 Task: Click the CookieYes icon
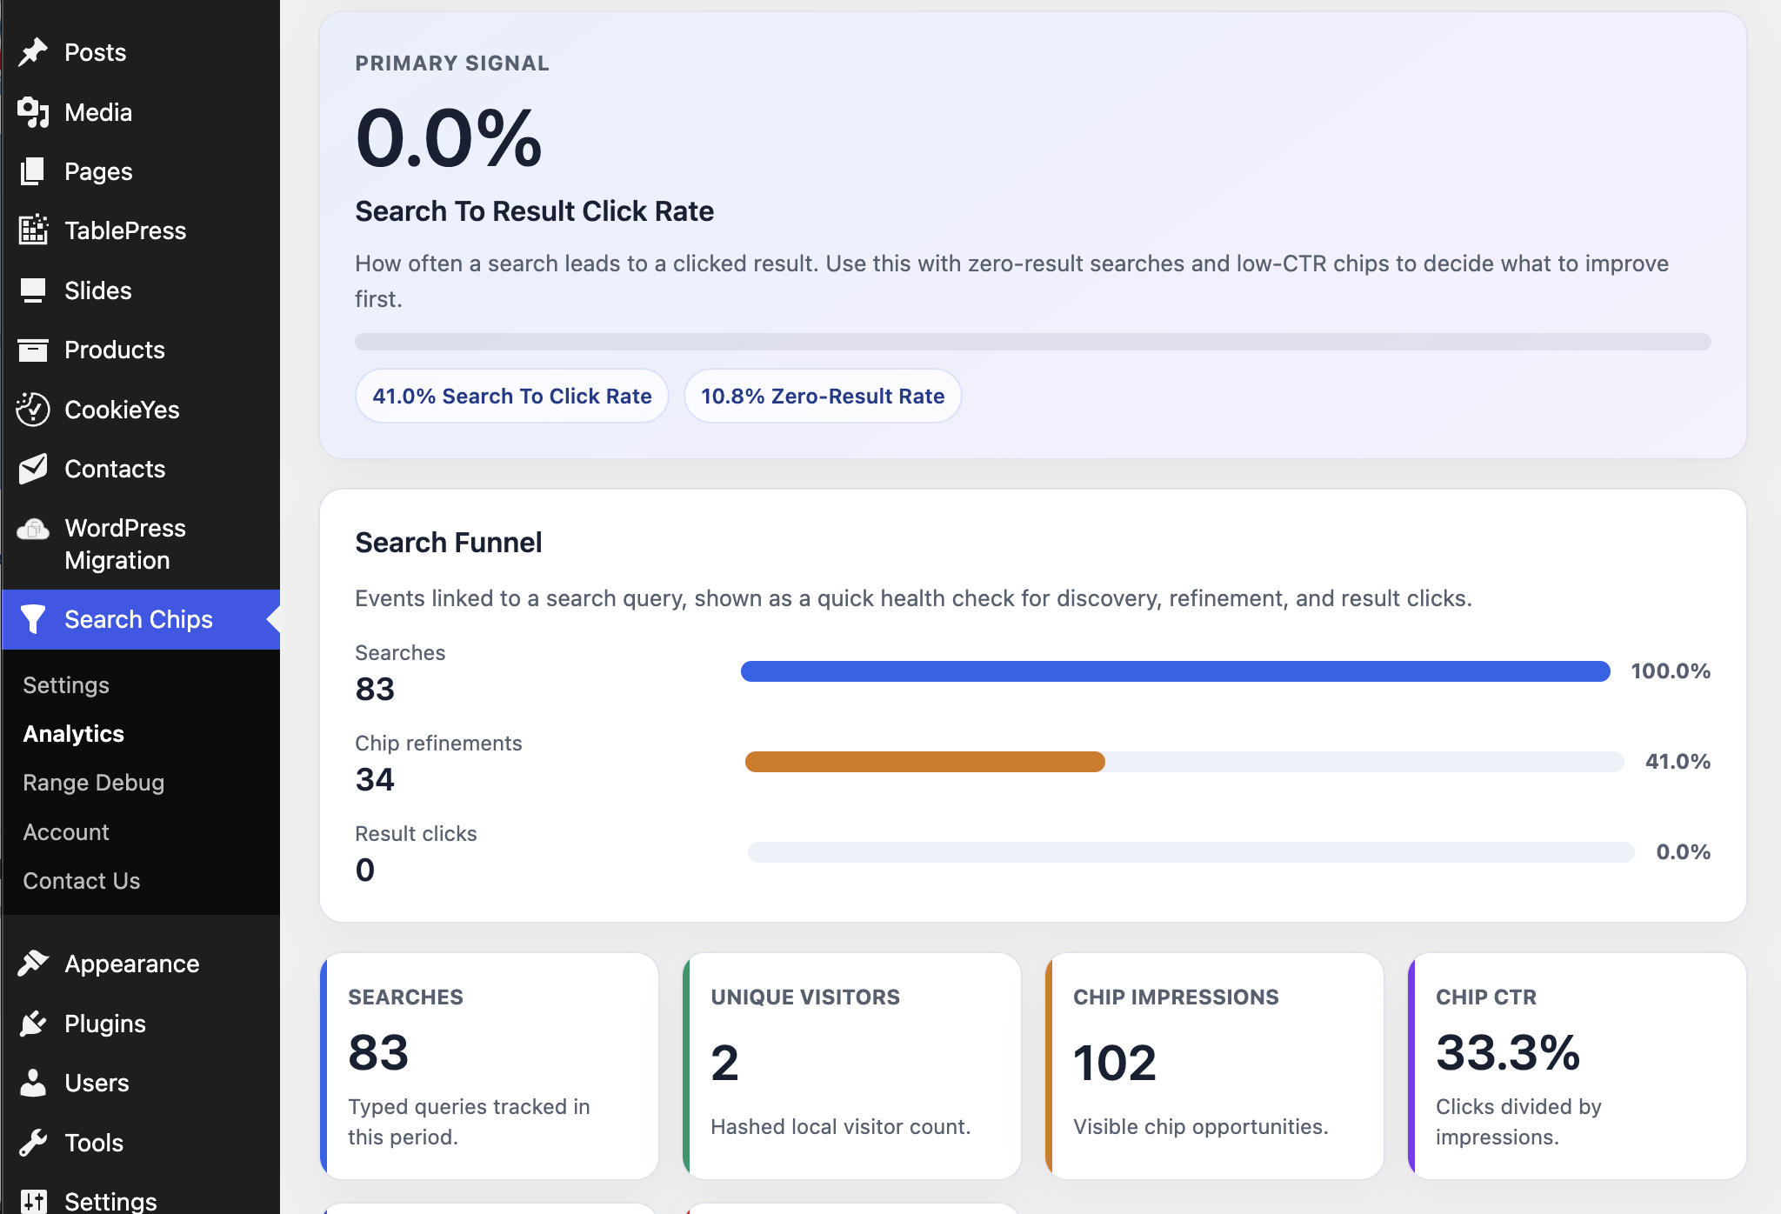point(33,410)
